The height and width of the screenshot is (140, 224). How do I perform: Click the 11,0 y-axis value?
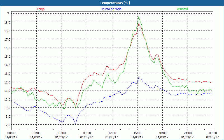pyautogui.click(x=7, y=90)
